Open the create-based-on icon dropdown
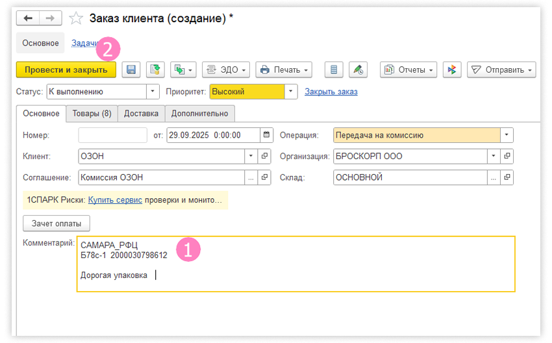The width and height of the screenshot is (552, 343). tap(182, 70)
